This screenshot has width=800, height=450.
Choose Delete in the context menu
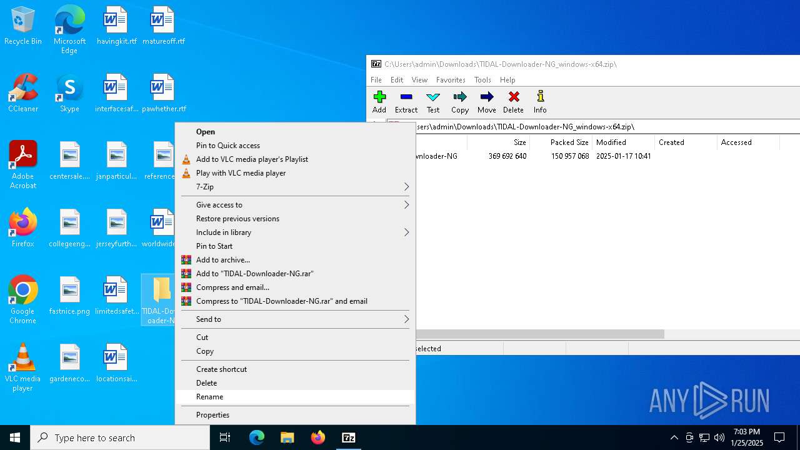295,383
